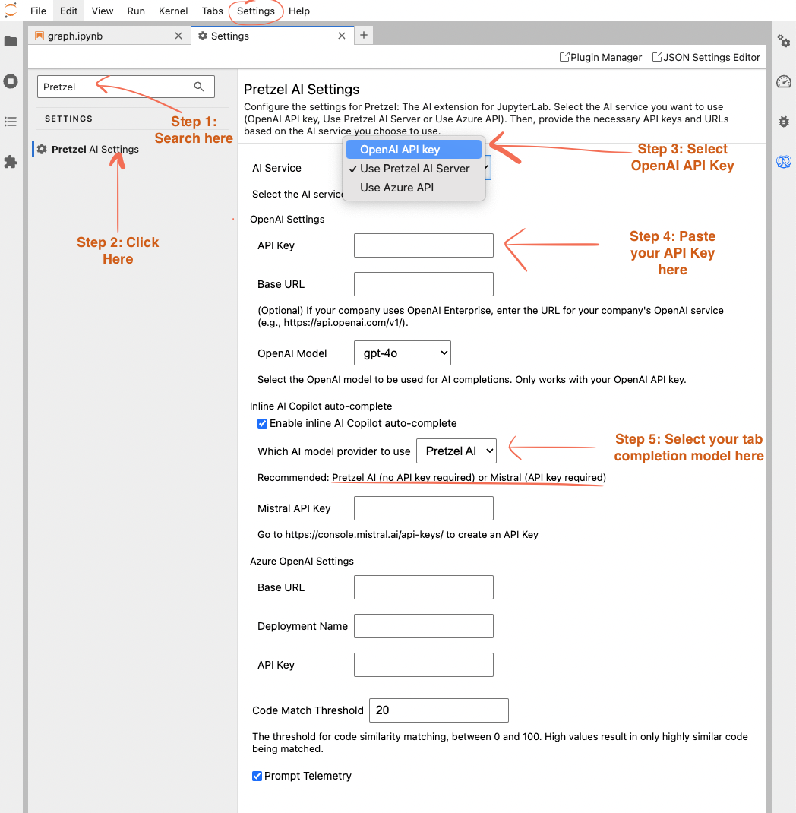Click the Deployment Name field
Screen dimensions: 796x813
(x=423, y=626)
